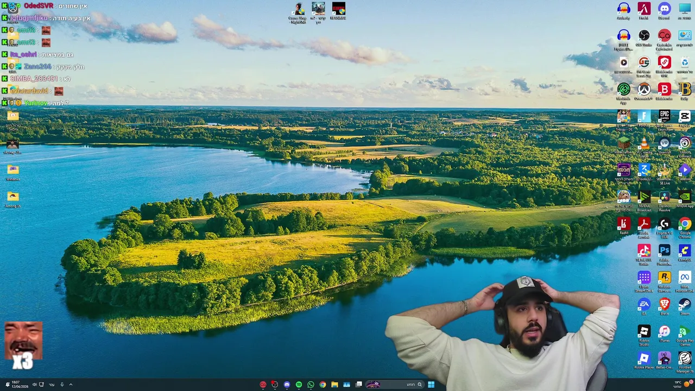This screenshot has height=391, width=695.
Task: Open the Bitdefender VPN shortcut
Action: (x=664, y=63)
